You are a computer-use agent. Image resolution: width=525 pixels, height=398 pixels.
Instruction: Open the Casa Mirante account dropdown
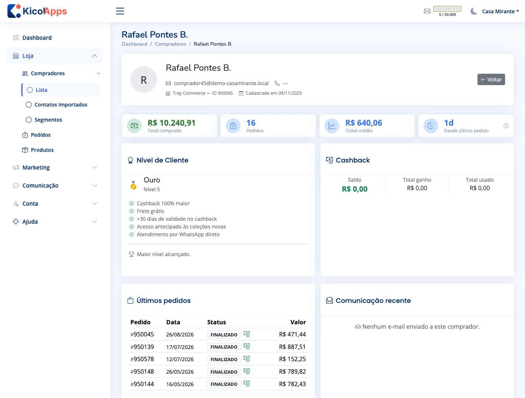[x=500, y=11]
